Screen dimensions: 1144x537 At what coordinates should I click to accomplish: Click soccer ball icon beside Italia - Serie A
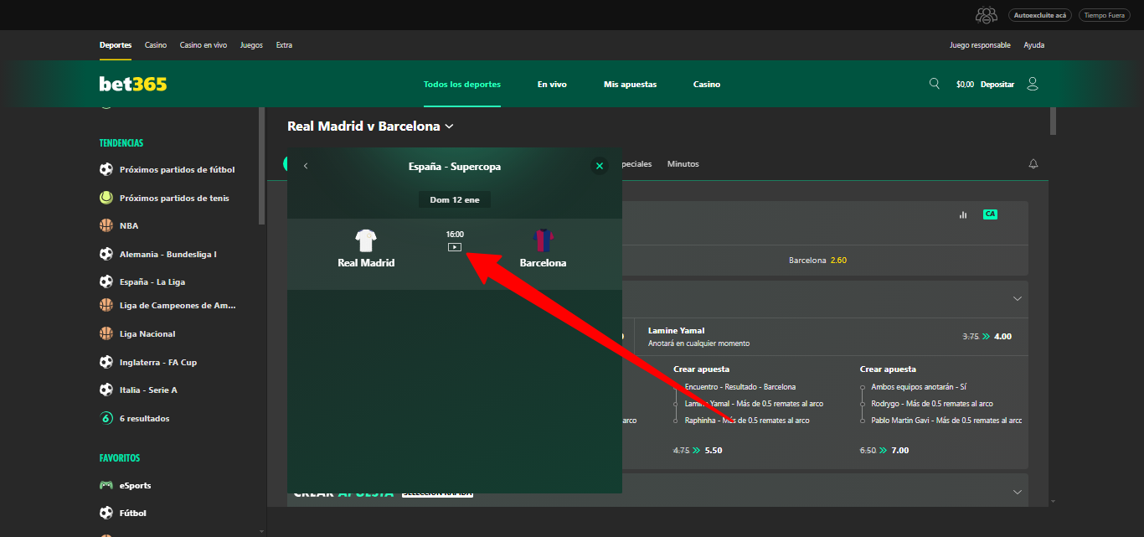pos(106,390)
